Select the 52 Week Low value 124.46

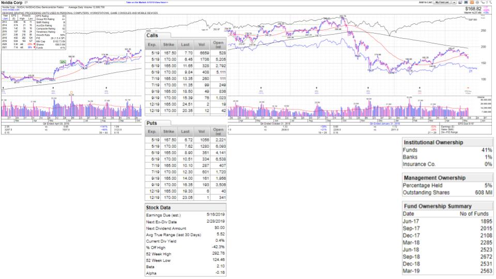[219, 260]
